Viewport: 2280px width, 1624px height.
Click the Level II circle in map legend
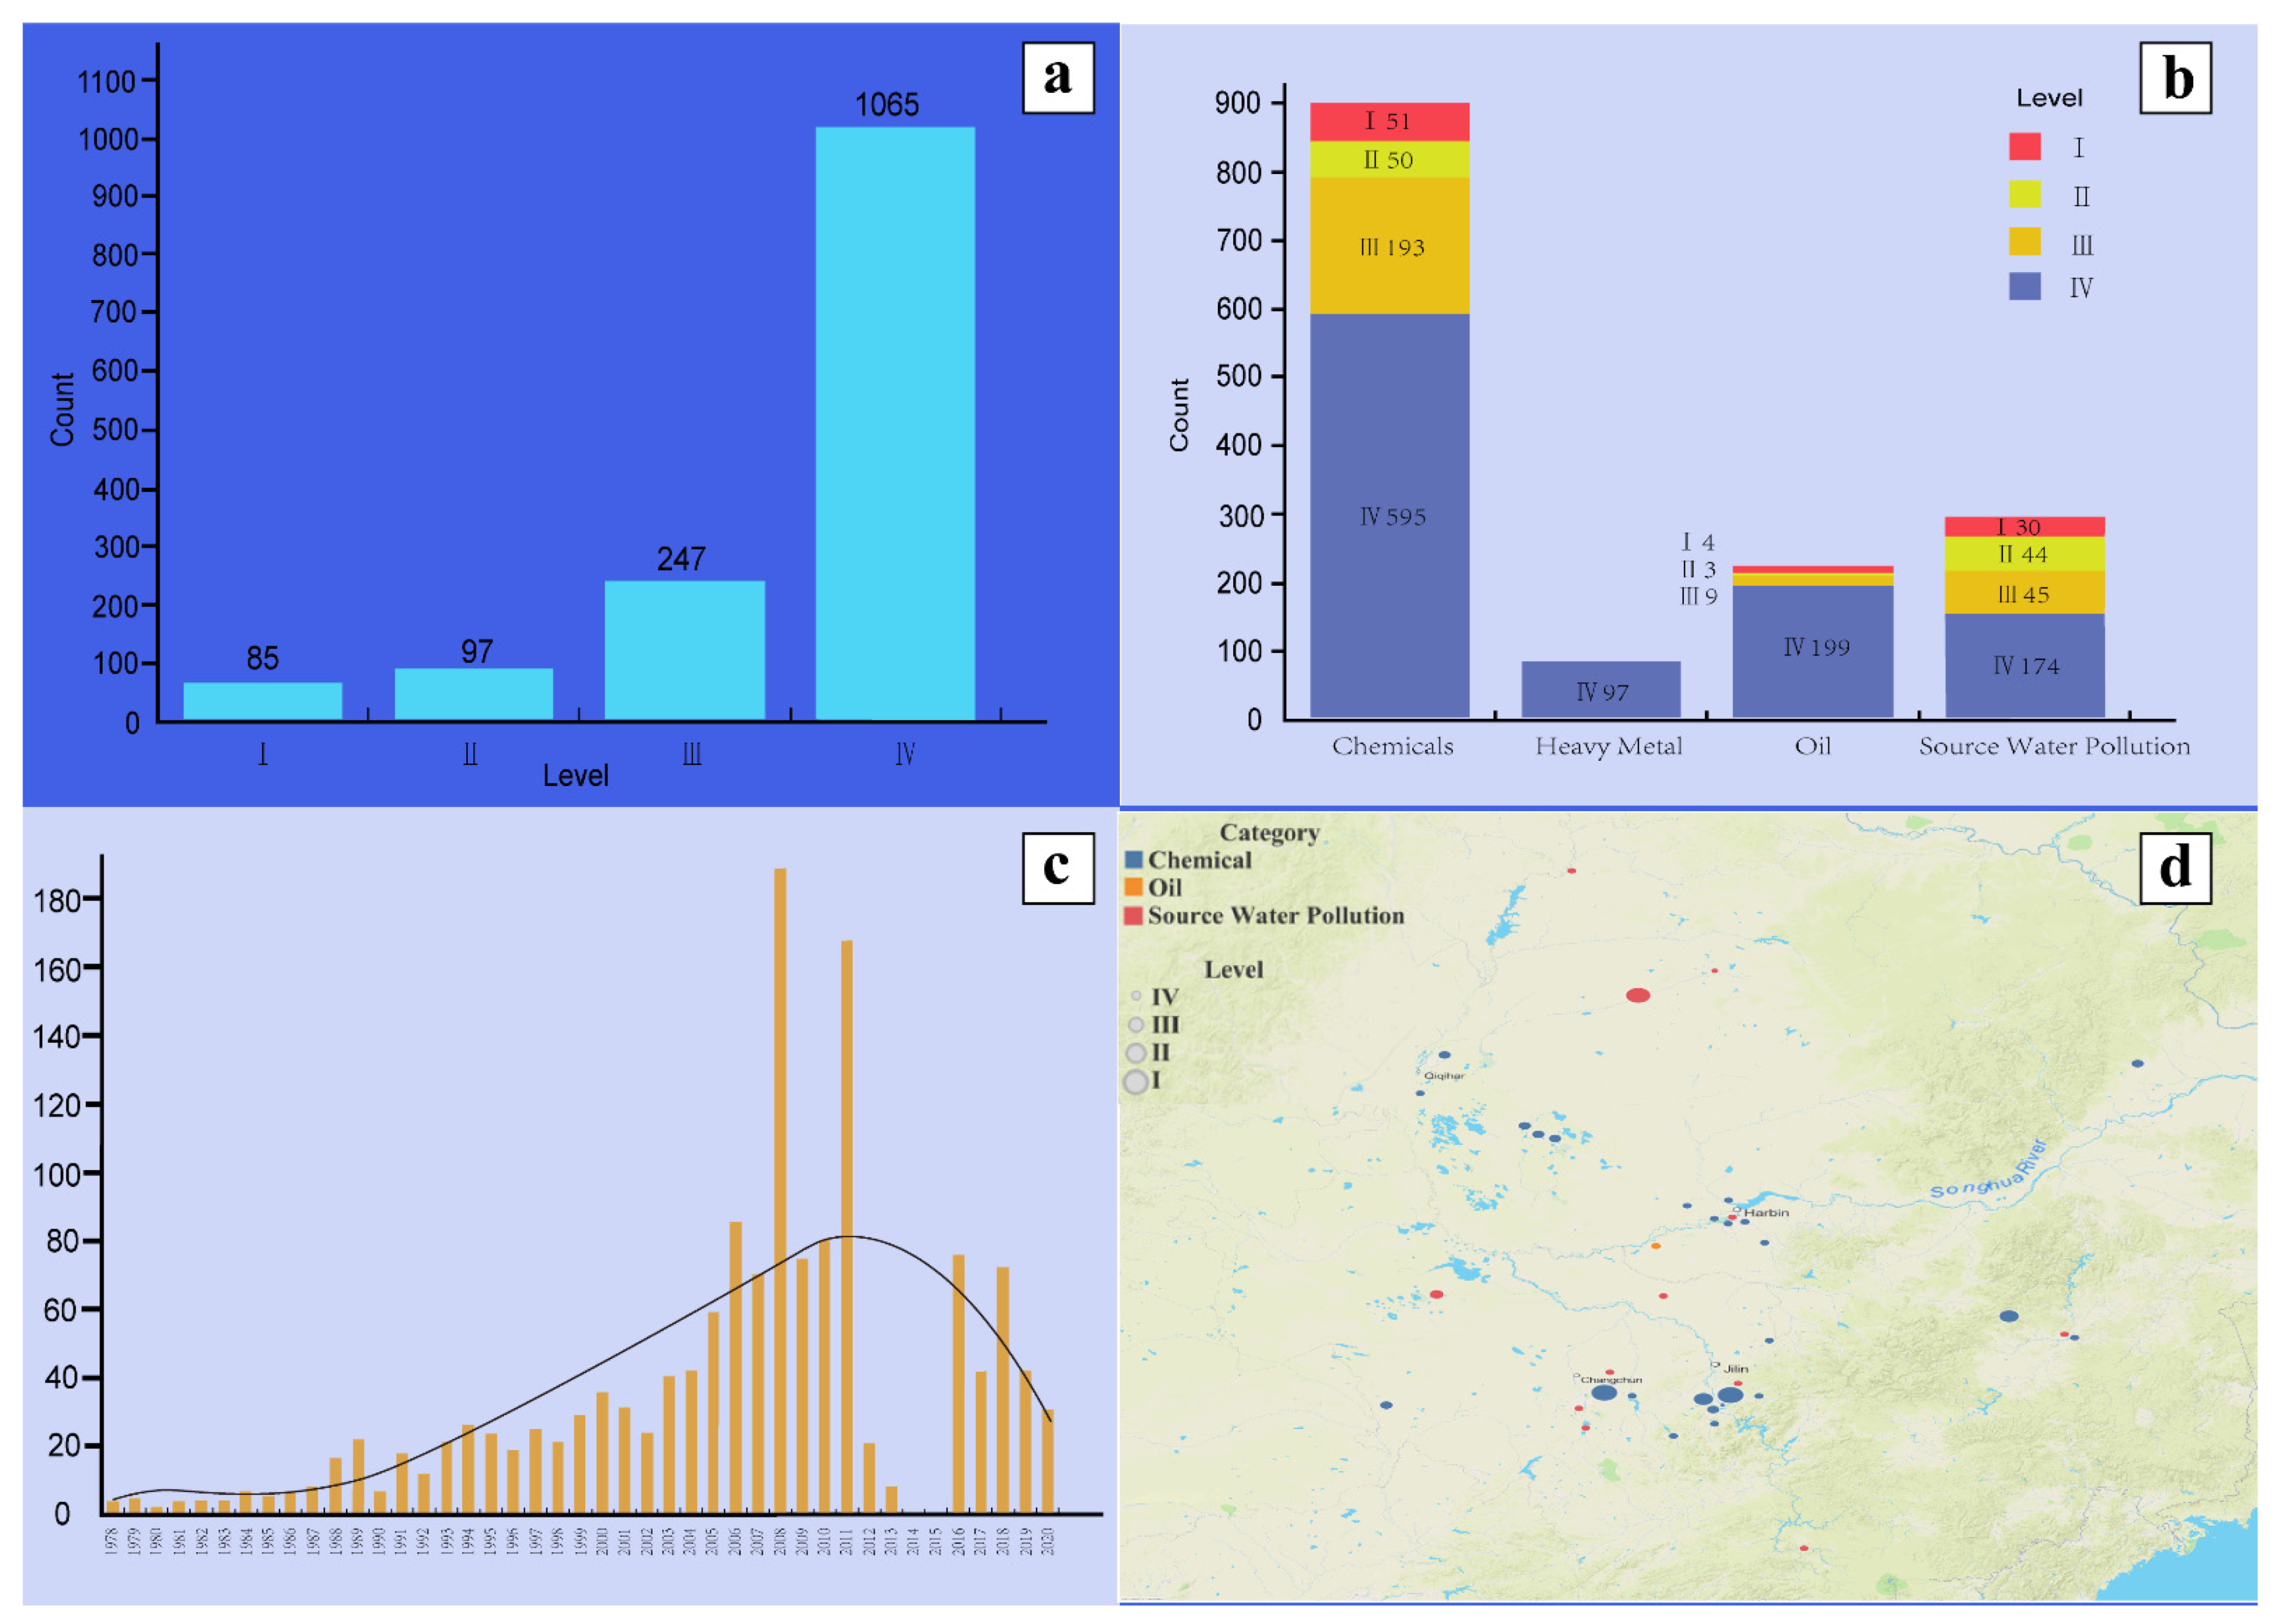[1135, 1053]
